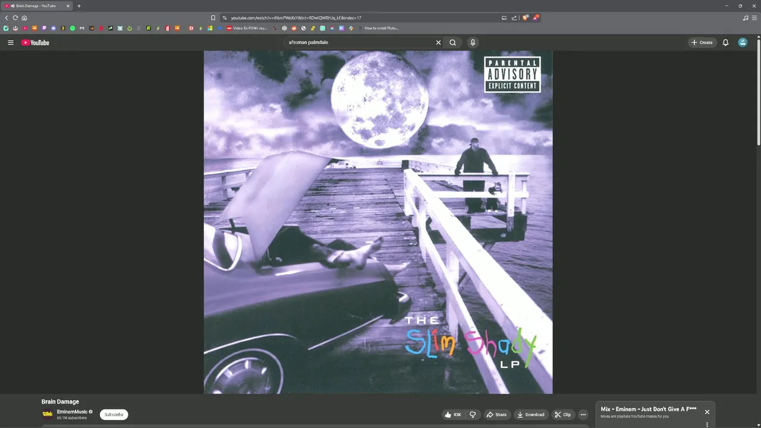This screenshot has height=428, width=761.
Task: Open the media control music note icon
Action: (746, 18)
